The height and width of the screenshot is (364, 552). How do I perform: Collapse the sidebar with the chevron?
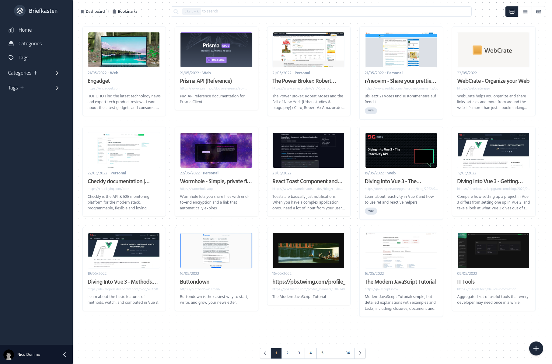65,355
